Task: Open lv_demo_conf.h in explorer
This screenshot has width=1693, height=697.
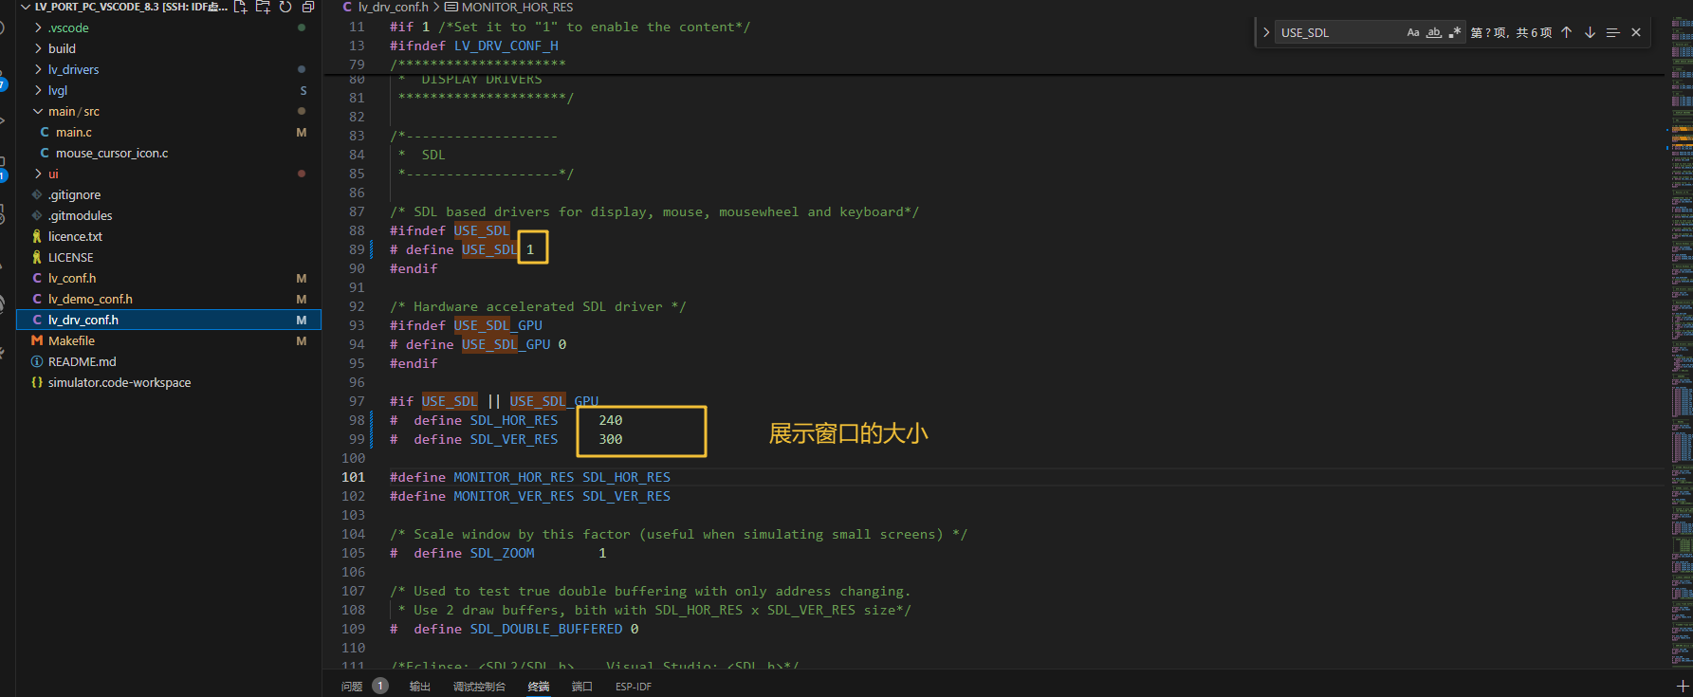Action: (x=169, y=299)
